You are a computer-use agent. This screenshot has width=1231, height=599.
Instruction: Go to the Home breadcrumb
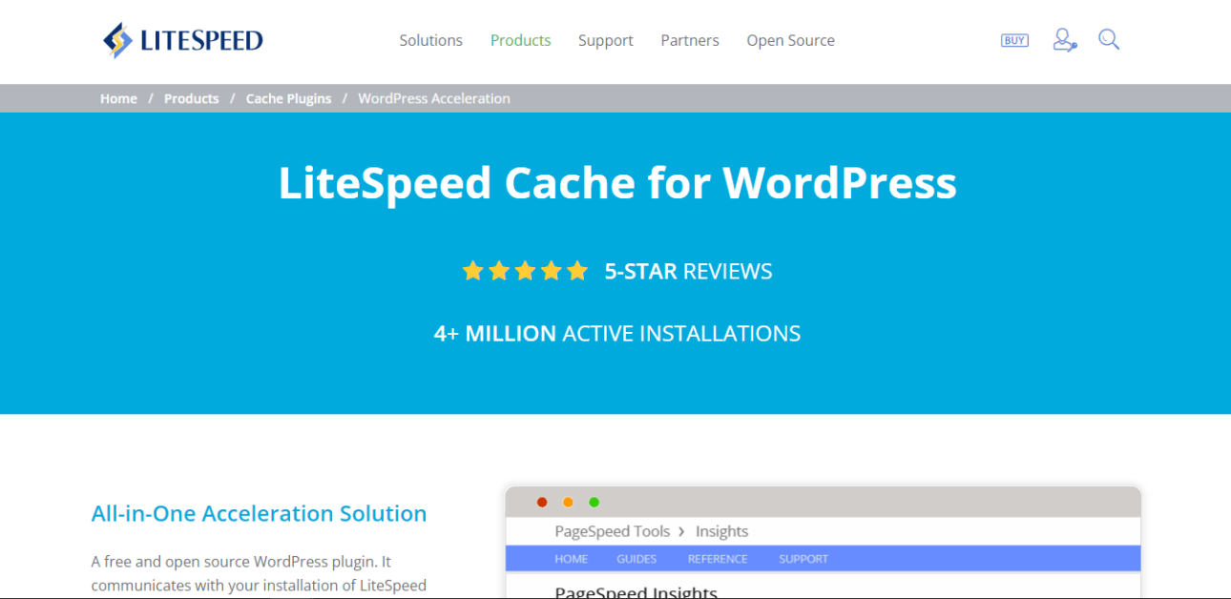[x=118, y=98]
